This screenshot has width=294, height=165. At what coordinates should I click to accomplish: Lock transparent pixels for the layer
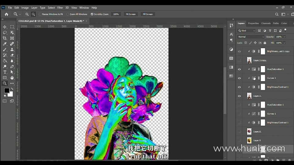point(246,43)
